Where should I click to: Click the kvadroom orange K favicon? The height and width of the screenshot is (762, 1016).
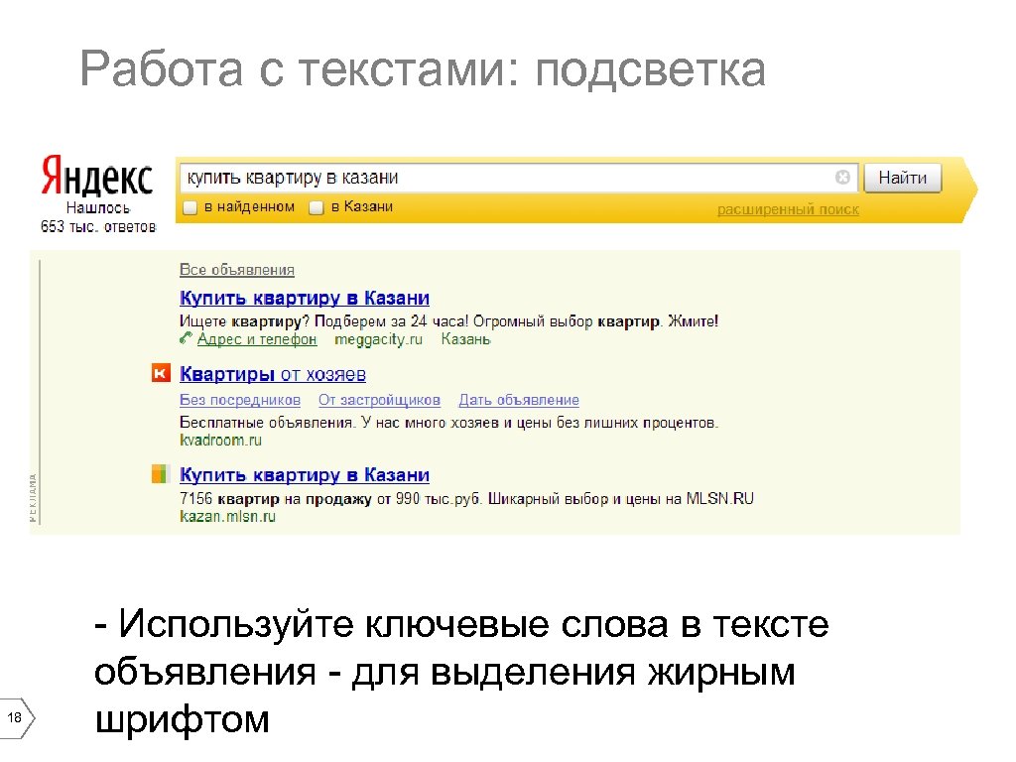(x=161, y=373)
